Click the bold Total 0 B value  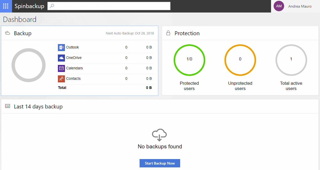pyautogui.click(x=149, y=88)
